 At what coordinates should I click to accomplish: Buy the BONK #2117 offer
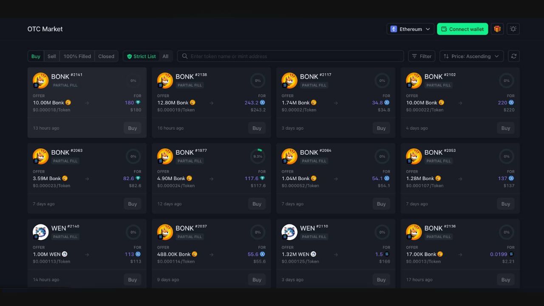coord(381,128)
